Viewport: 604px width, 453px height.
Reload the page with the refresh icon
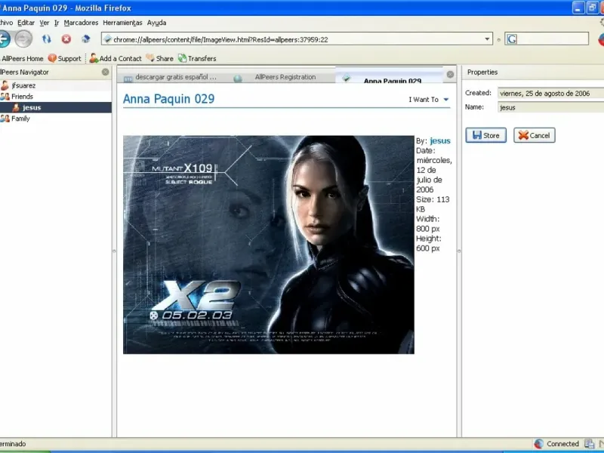click(x=47, y=39)
